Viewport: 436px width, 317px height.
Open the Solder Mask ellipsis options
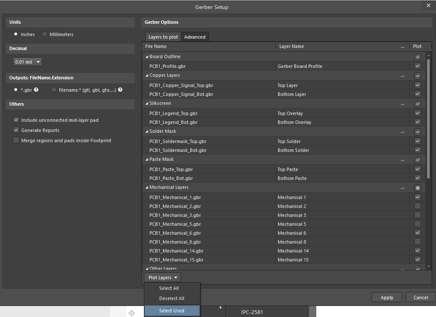(x=402, y=132)
